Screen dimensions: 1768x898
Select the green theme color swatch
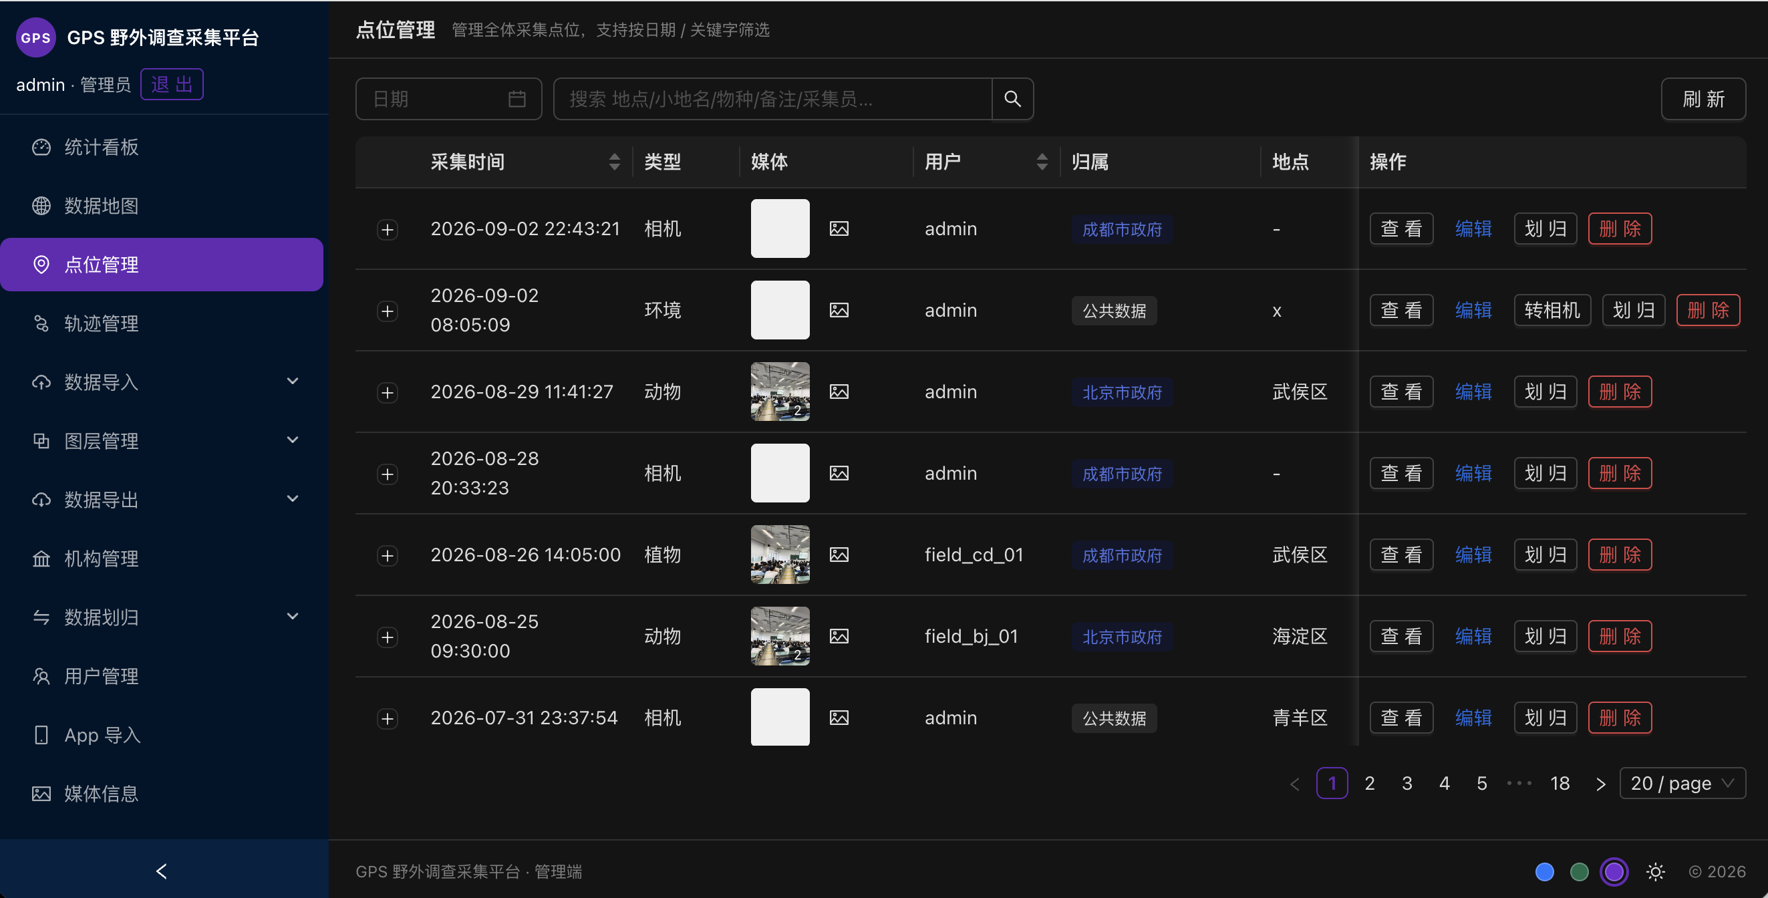[1580, 872]
